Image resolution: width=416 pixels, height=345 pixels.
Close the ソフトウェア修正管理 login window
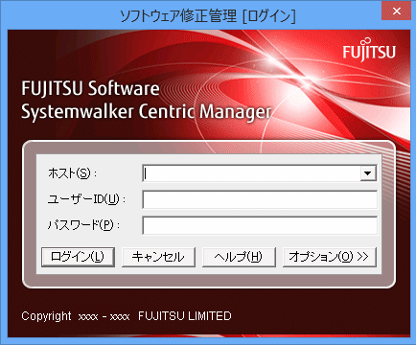tap(397, 11)
